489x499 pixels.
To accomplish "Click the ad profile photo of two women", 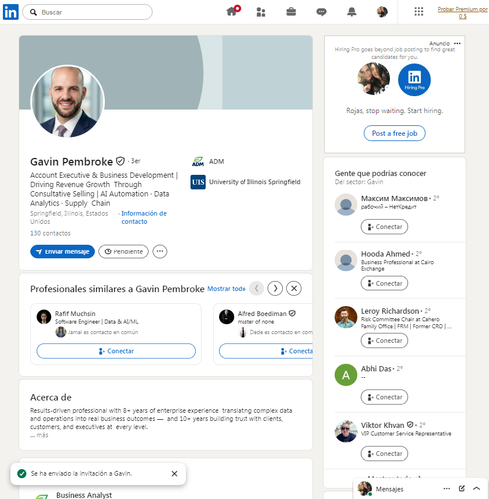I will click(x=374, y=79).
